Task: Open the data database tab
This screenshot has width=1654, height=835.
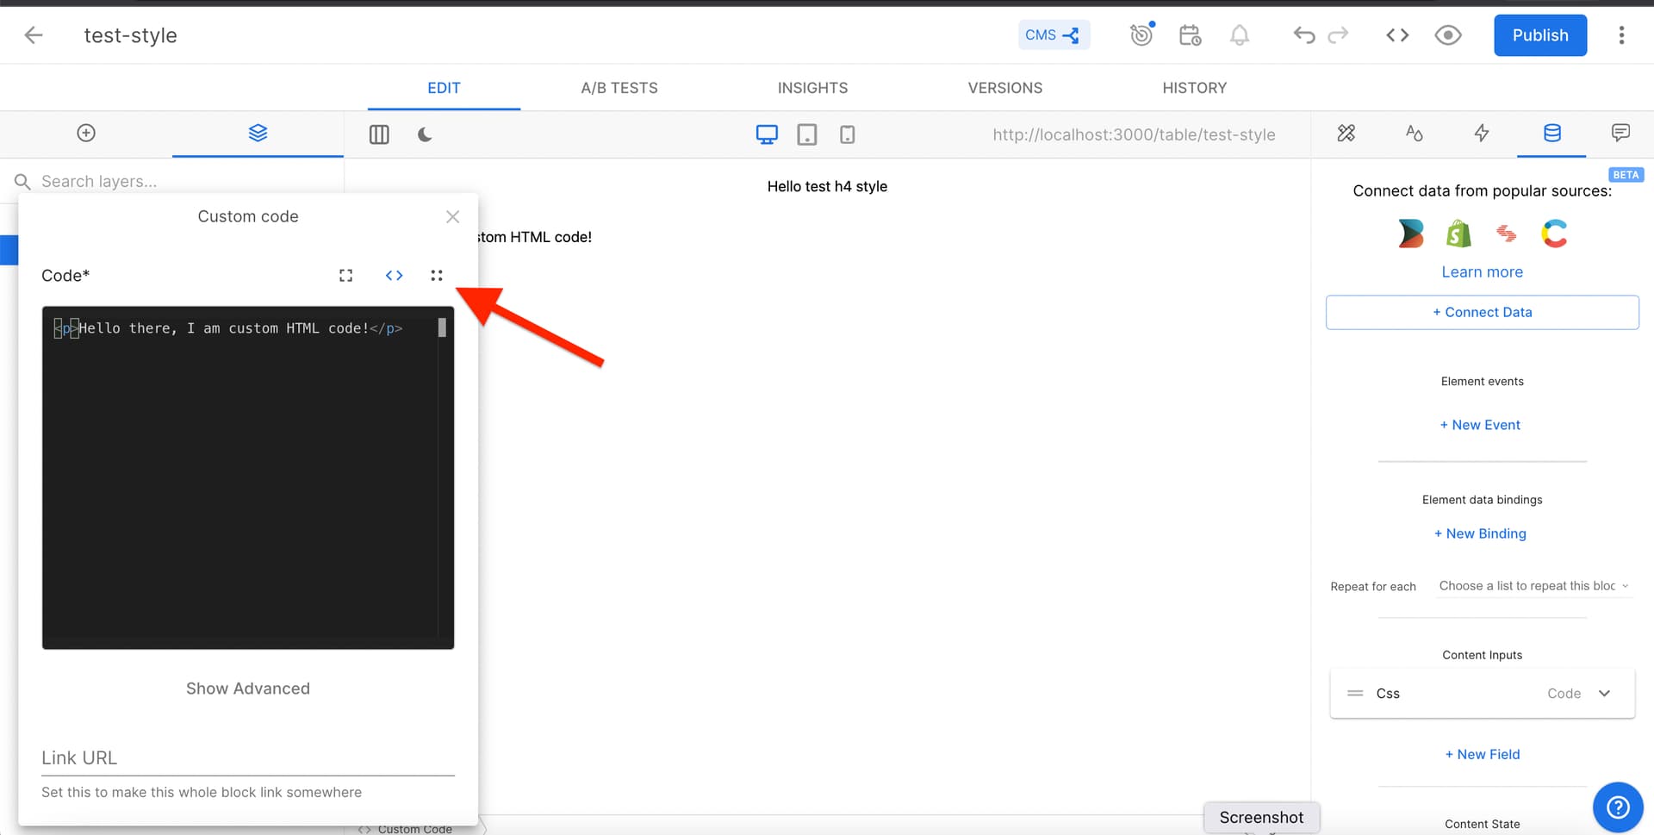Action: click(x=1551, y=133)
